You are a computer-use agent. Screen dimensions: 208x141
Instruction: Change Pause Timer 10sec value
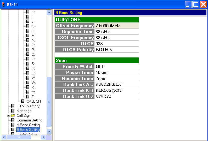point(116,72)
